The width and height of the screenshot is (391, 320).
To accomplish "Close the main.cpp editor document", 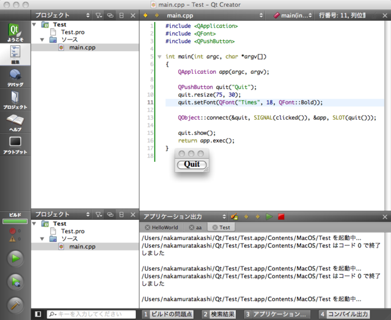I will (x=385, y=15).
